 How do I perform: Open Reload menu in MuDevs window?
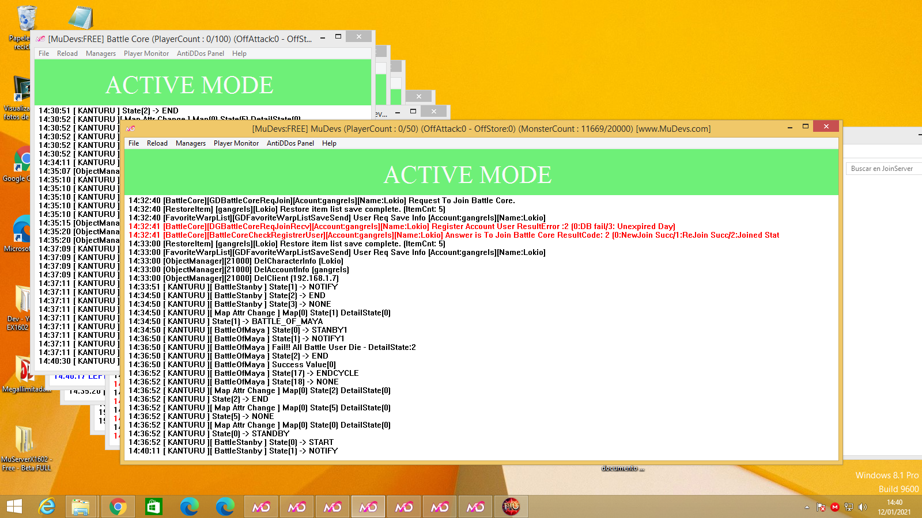click(157, 143)
